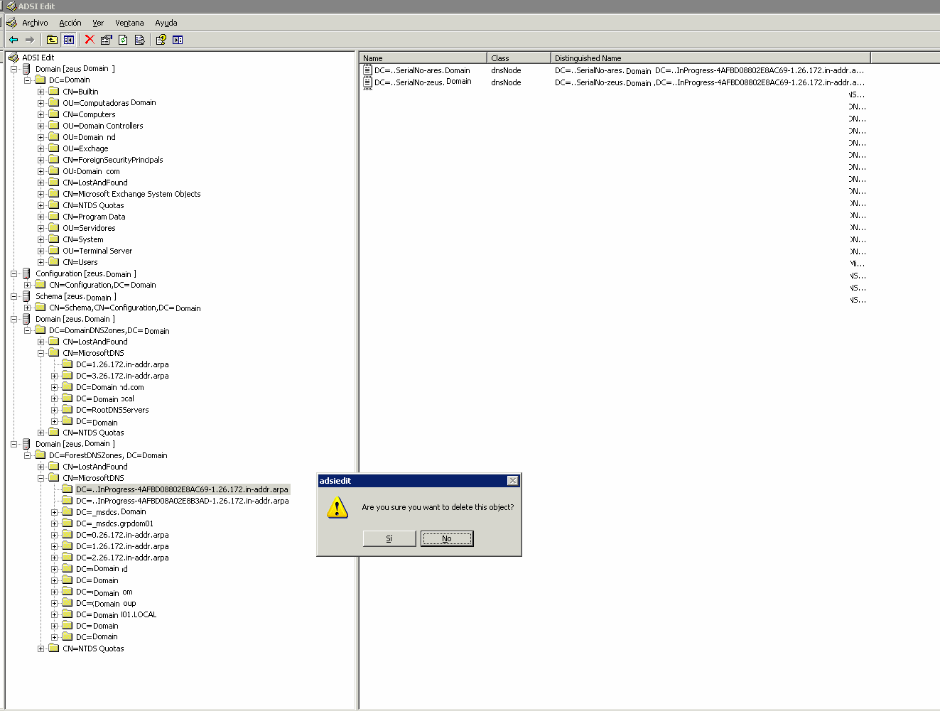This screenshot has width=940, height=711.
Task: Select OU=Domain Controllers in the tree
Action: pos(103,126)
